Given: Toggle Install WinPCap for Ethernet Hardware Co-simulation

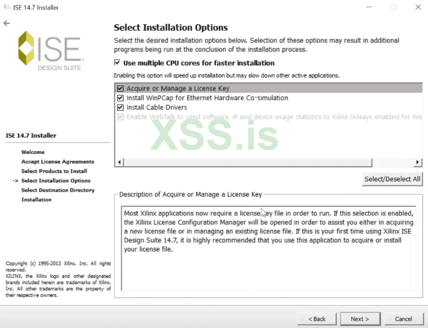Looking at the screenshot, I should point(120,98).
